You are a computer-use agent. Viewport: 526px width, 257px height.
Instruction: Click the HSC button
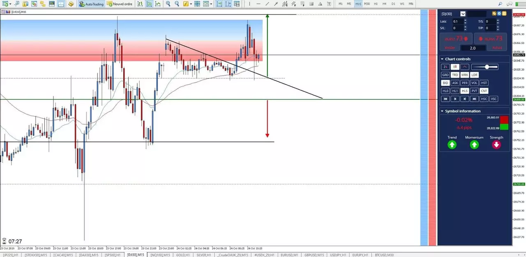484,99
